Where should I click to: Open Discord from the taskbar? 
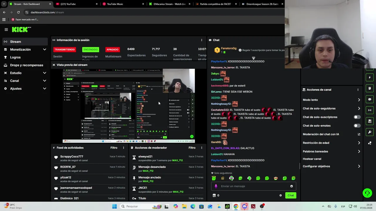[x=244, y=206]
